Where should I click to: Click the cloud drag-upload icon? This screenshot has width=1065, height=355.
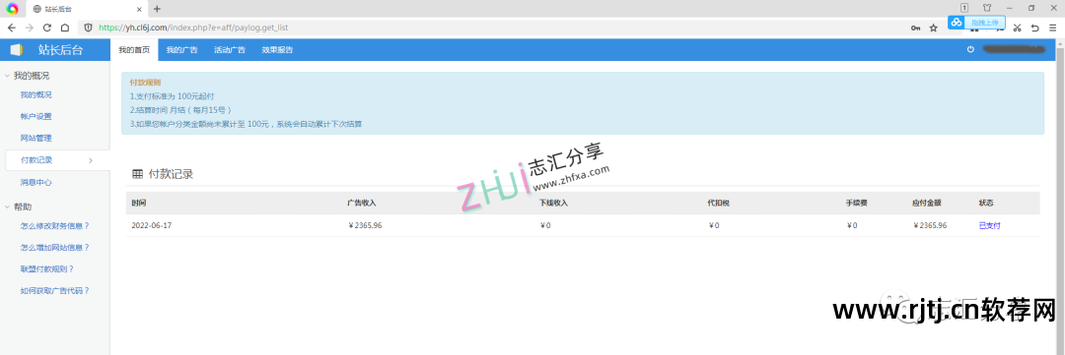click(x=957, y=23)
